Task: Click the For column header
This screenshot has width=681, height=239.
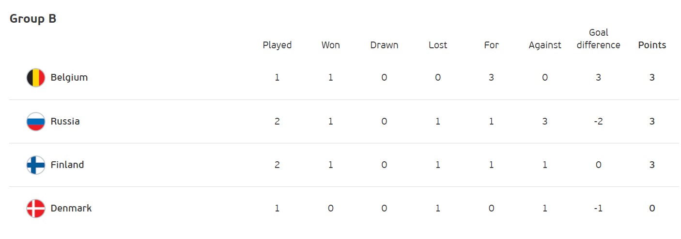Action: coord(491,45)
